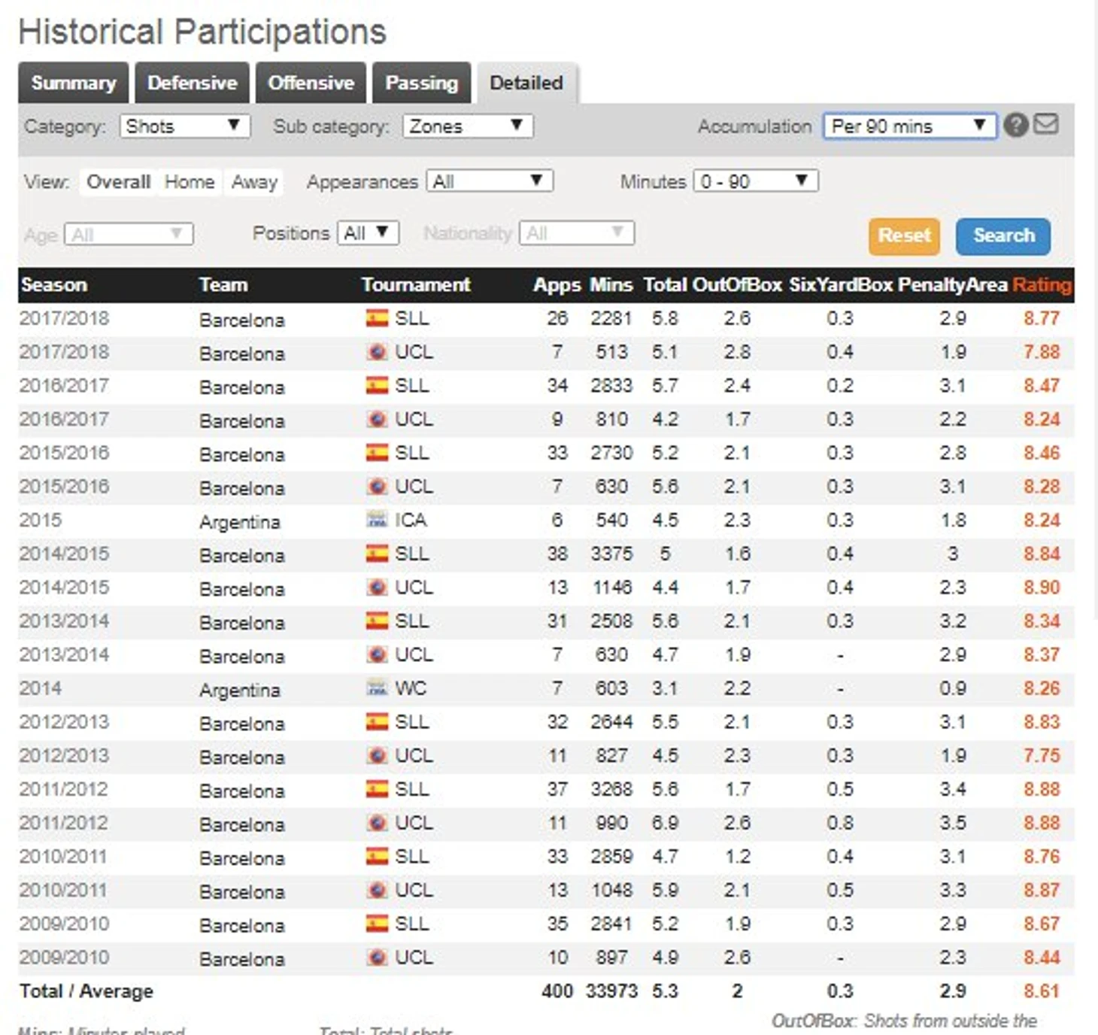Switch view to Away matches

(254, 182)
